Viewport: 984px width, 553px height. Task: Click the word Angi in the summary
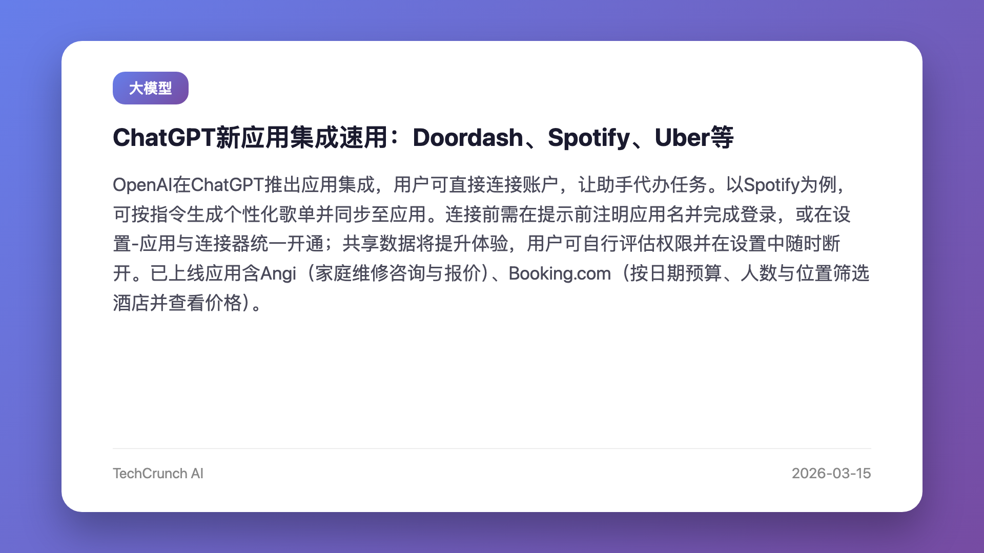278,273
